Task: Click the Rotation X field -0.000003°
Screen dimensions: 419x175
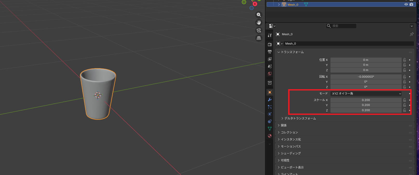Action: click(x=366, y=77)
